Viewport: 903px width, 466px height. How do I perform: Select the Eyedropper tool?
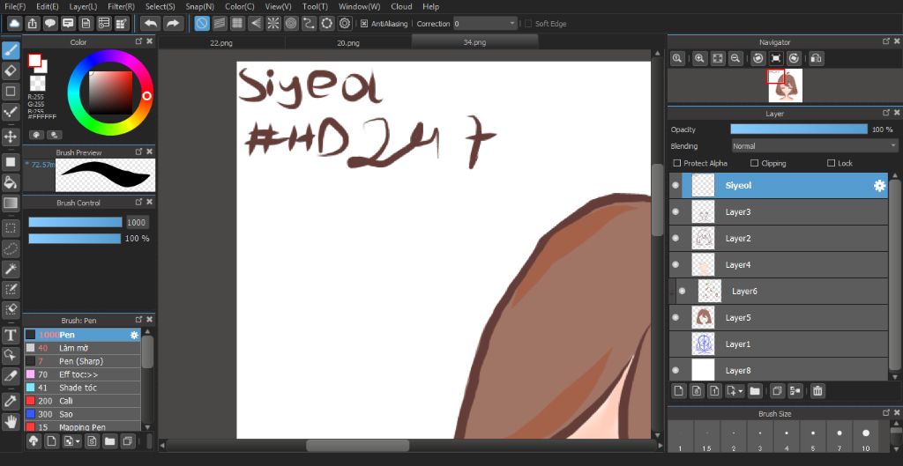click(11, 401)
